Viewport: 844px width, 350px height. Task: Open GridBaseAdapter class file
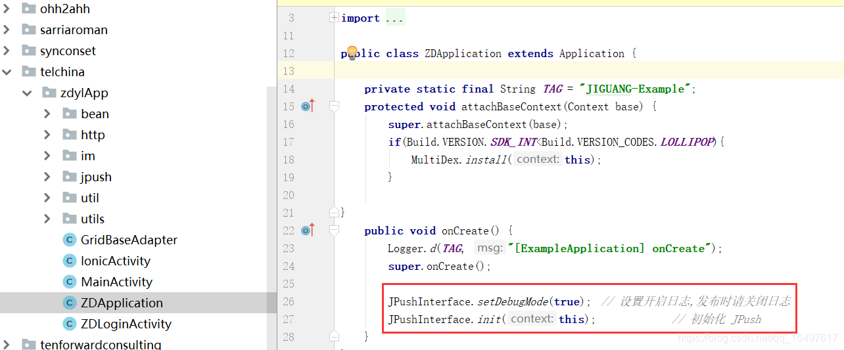(129, 240)
